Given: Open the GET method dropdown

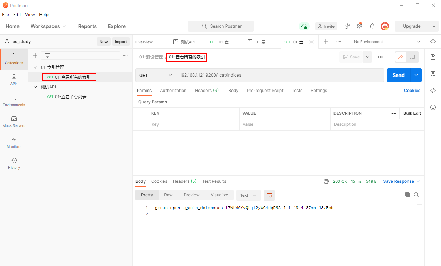Looking at the screenshot, I should (x=155, y=75).
